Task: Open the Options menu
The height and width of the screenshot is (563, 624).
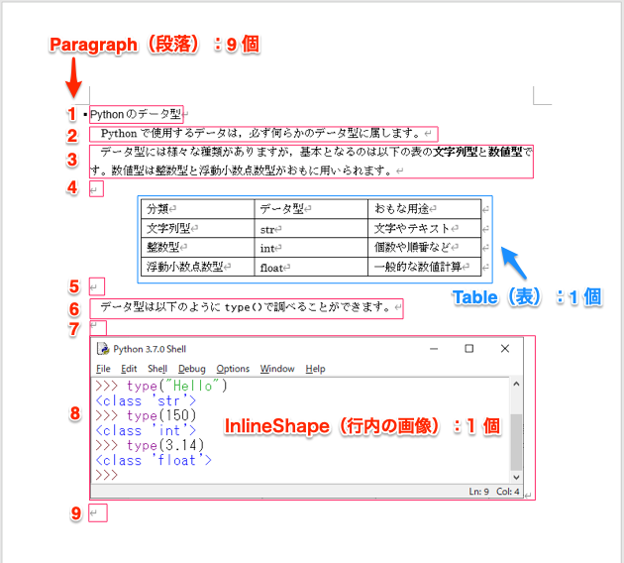Action: point(233,369)
